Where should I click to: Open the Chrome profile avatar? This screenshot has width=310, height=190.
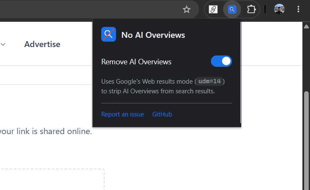pyautogui.click(x=279, y=9)
